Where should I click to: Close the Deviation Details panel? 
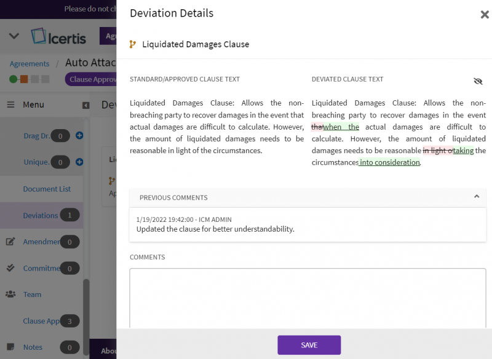[484, 14]
